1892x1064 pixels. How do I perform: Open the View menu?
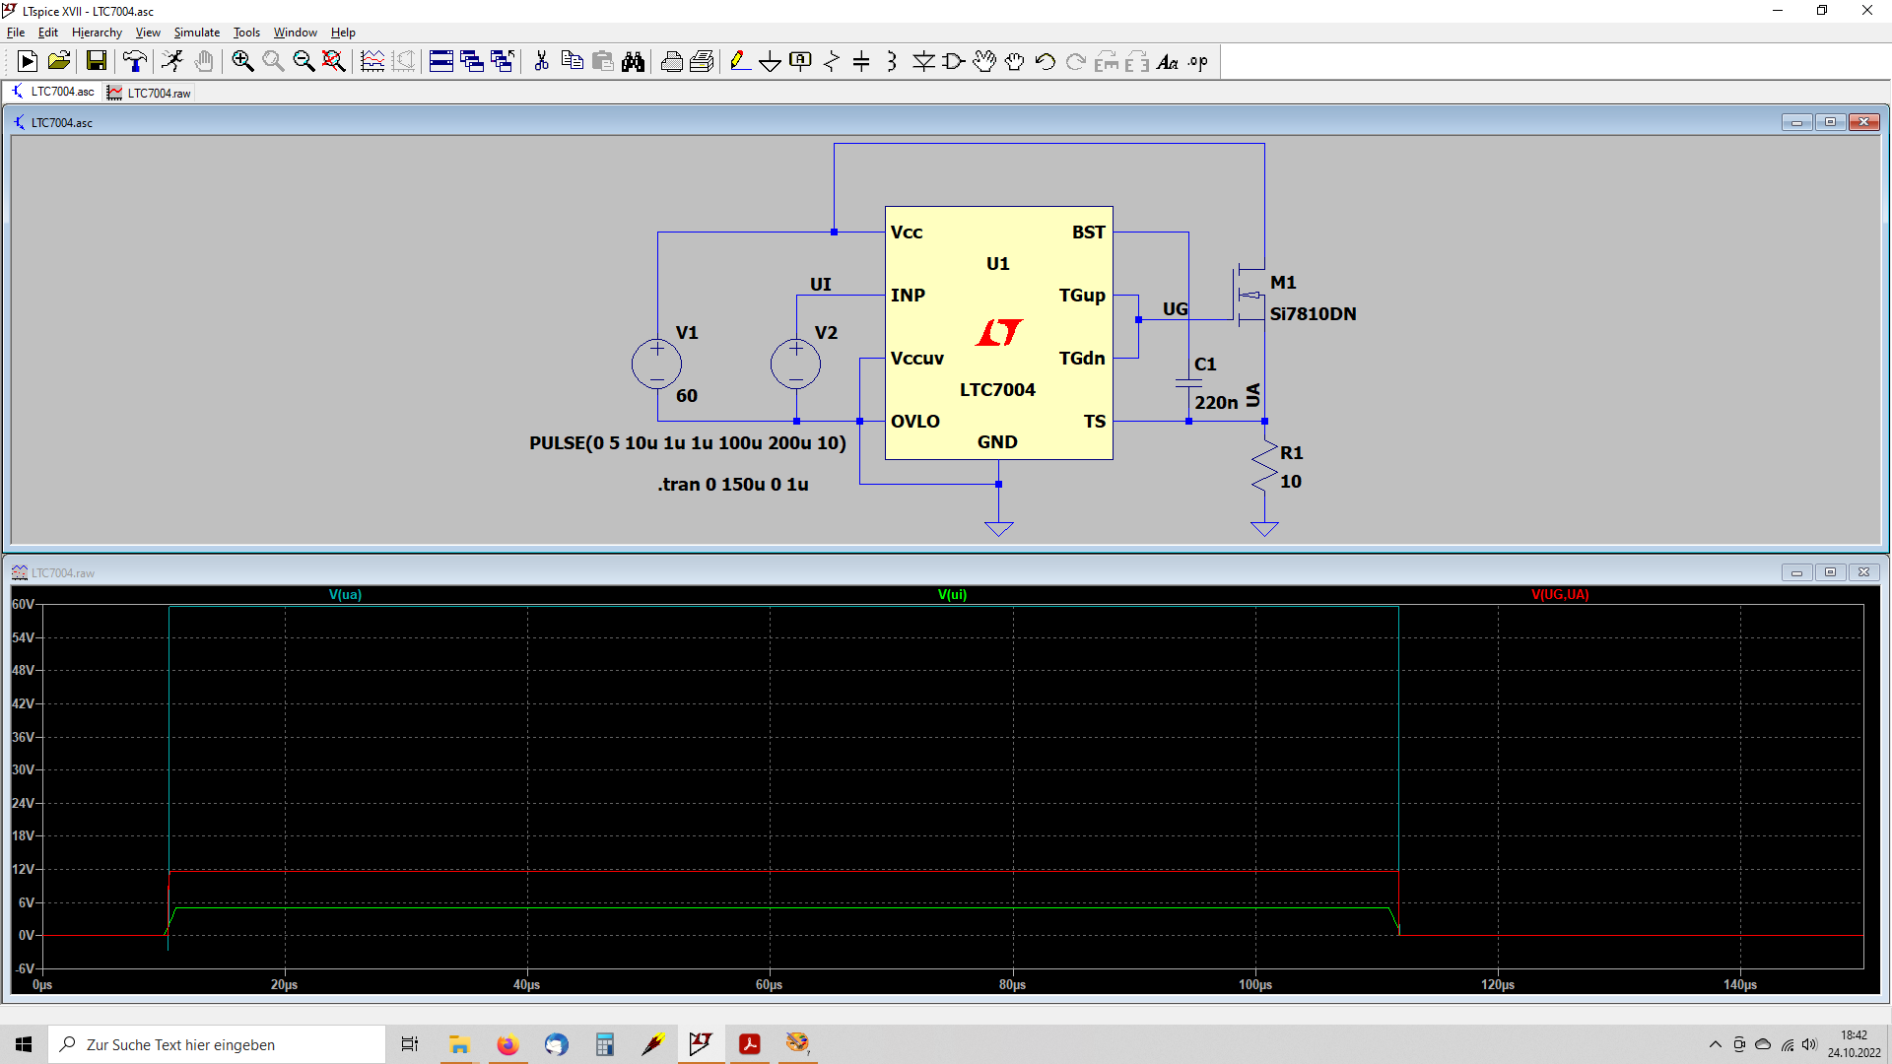click(x=148, y=33)
